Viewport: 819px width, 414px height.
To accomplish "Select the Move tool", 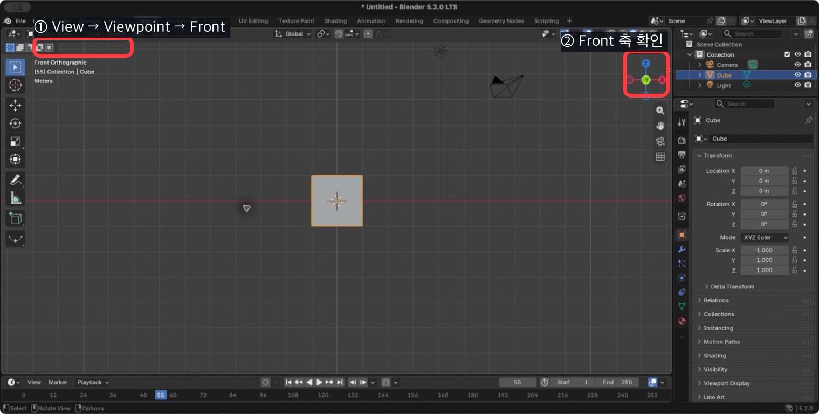I will tap(15, 106).
